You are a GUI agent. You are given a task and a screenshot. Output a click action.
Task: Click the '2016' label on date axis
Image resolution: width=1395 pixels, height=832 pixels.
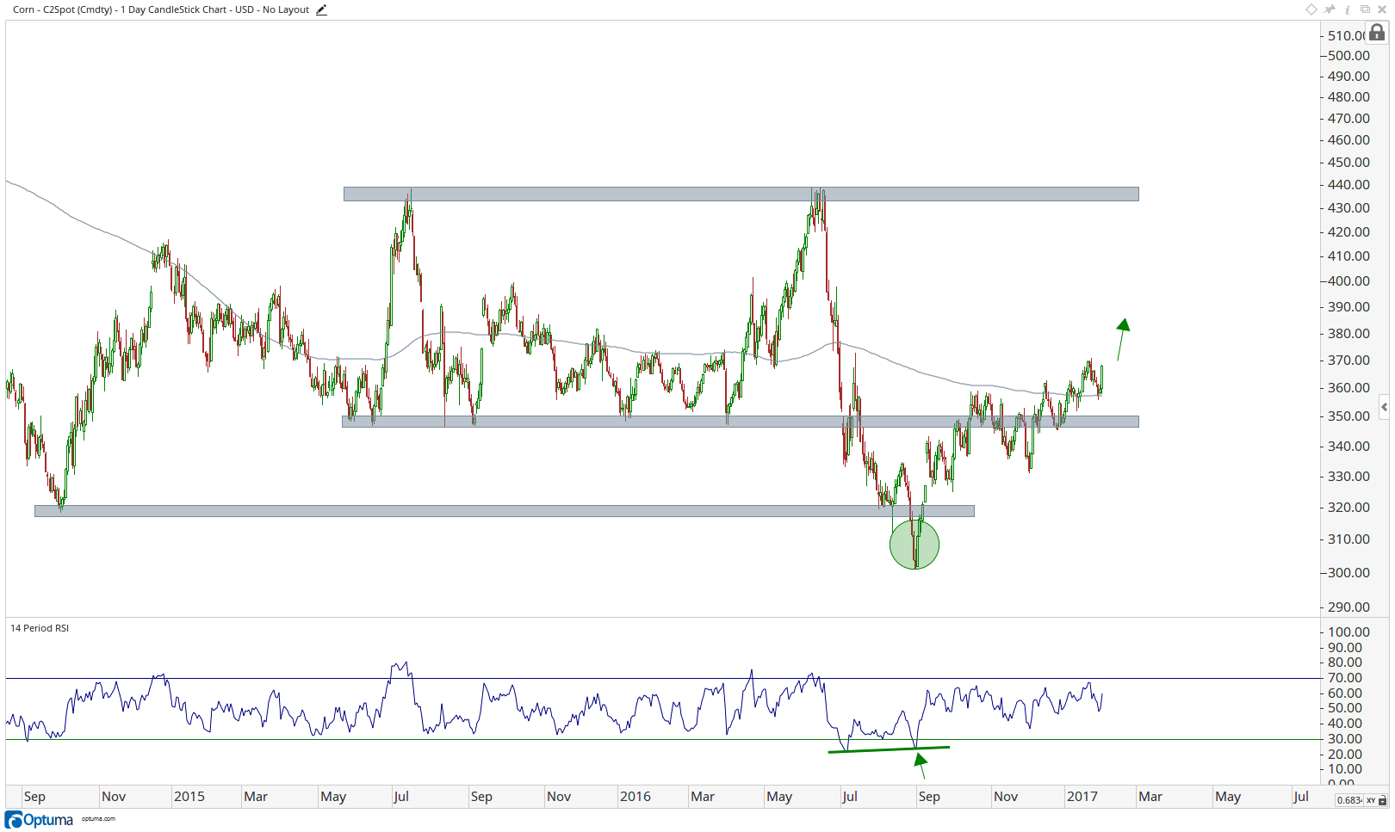(x=635, y=797)
